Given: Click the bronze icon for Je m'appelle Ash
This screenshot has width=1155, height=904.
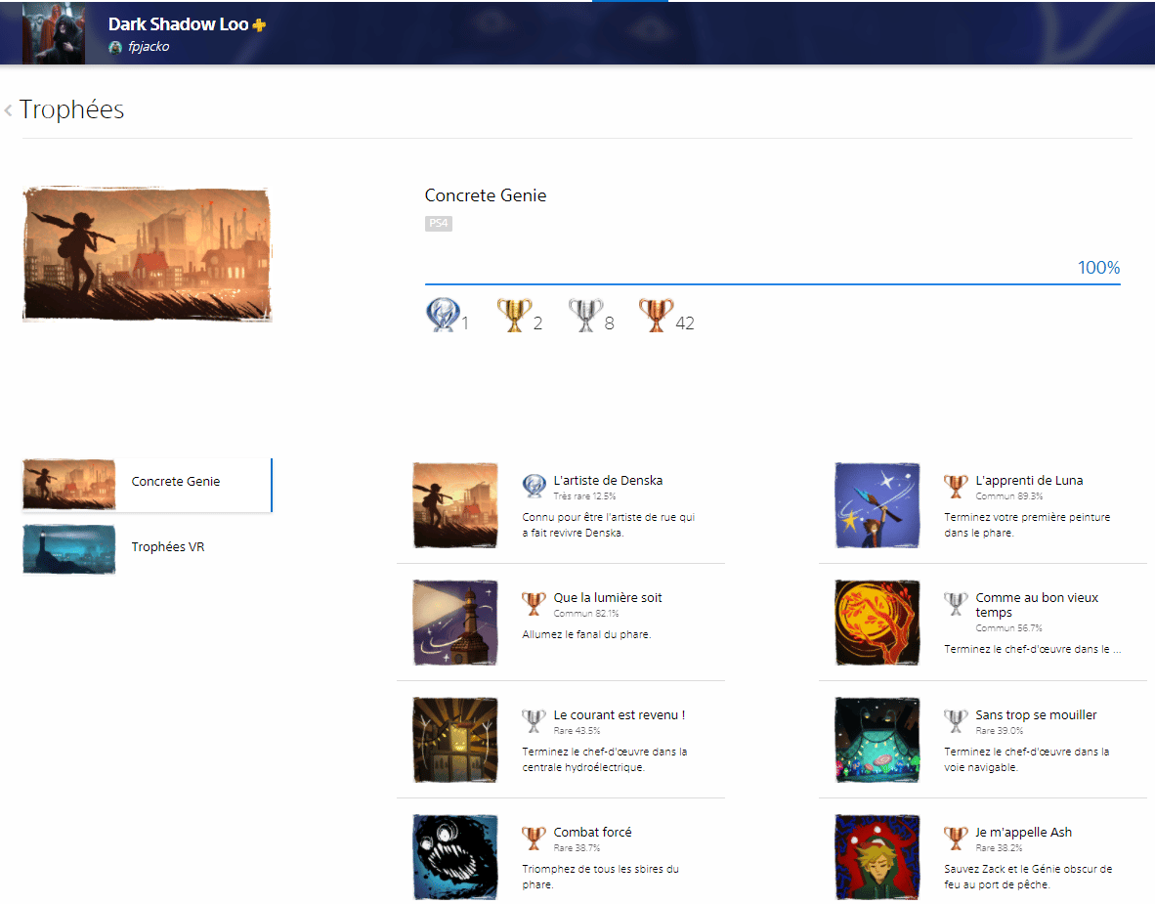Looking at the screenshot, I should [956, 838].
